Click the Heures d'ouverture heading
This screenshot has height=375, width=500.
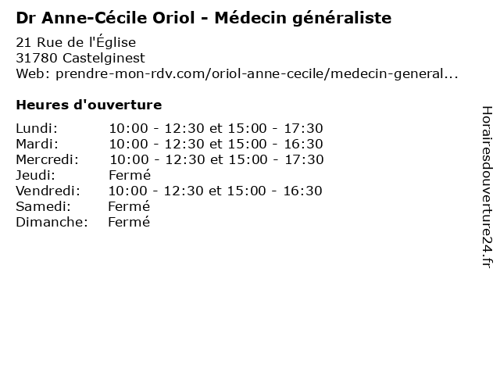(x=88, y=105)
